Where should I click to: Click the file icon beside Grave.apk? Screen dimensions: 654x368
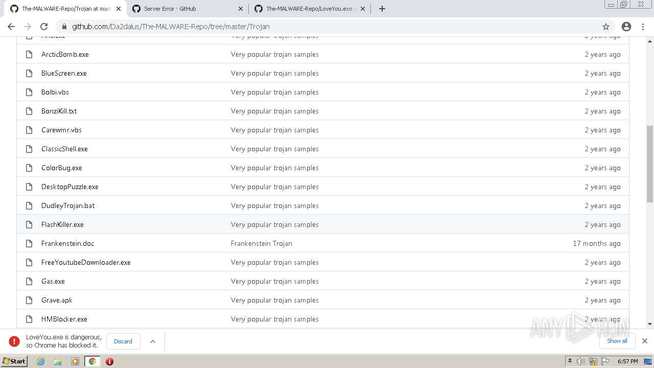point(29,300)
